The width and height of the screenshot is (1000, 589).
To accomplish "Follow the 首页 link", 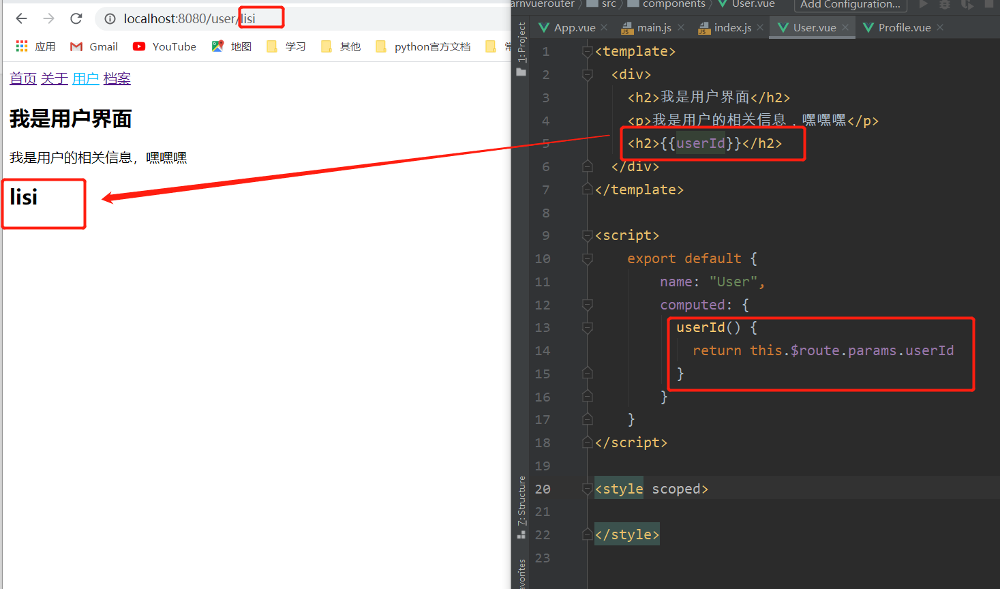I will (23, 78).
